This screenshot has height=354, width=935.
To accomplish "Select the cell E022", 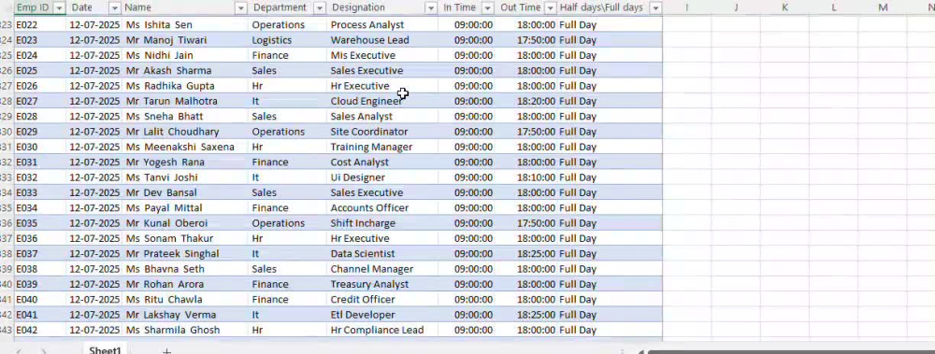I will coord(40,25).
